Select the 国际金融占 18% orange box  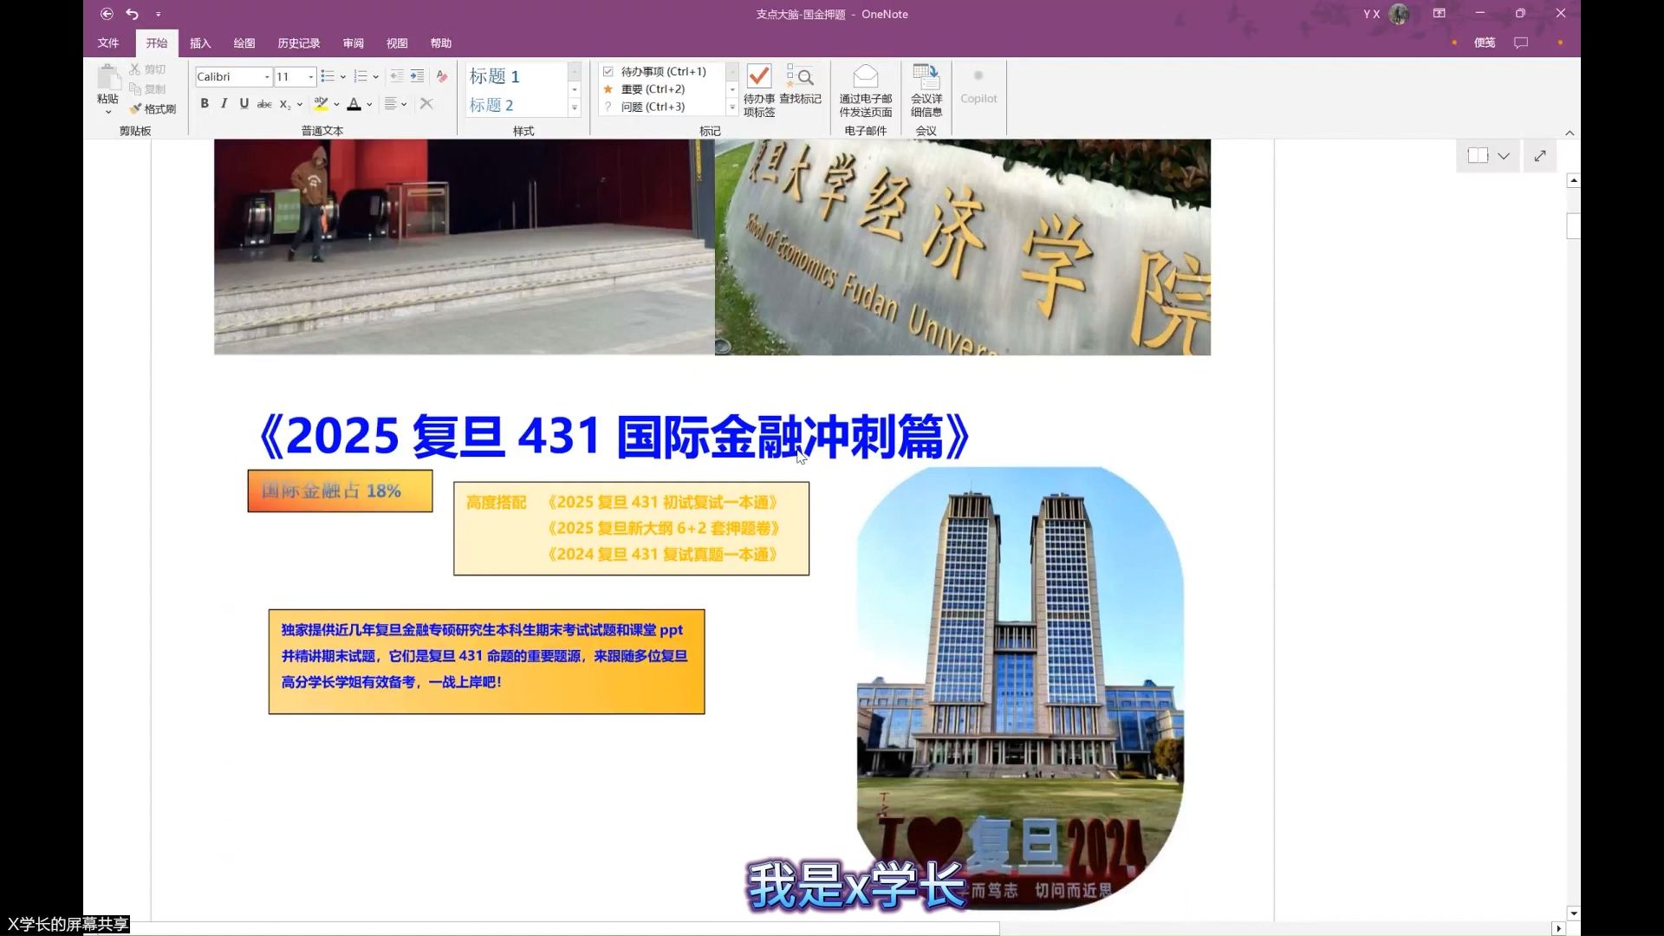(x=340, y=491)
